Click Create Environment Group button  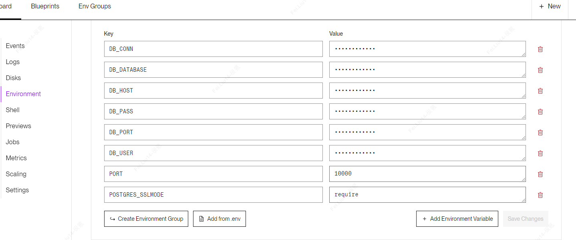tap(146, 219)
